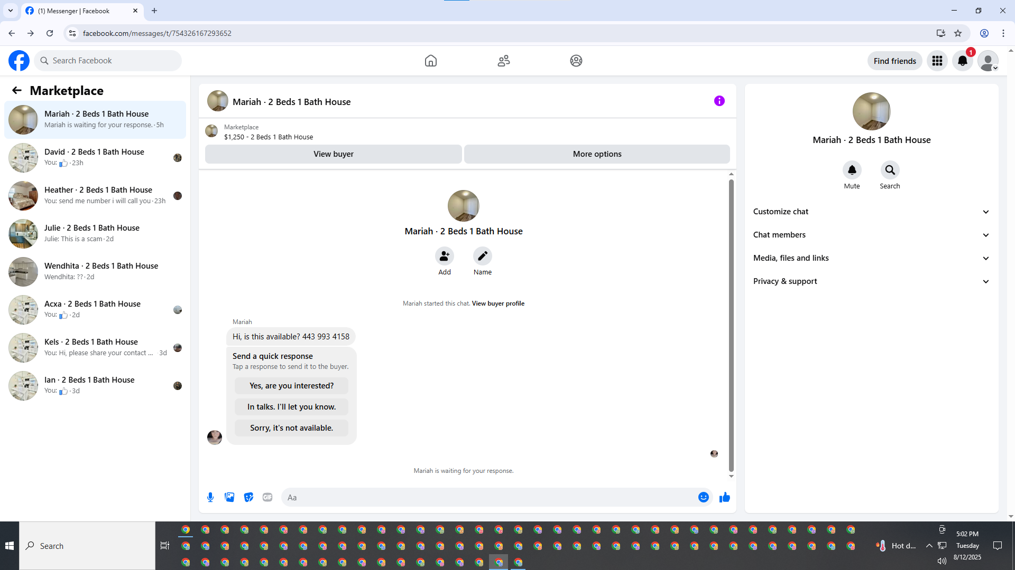Screen dimensions: 1015x570
Task: Open the notifications bell
Action: 963,61
